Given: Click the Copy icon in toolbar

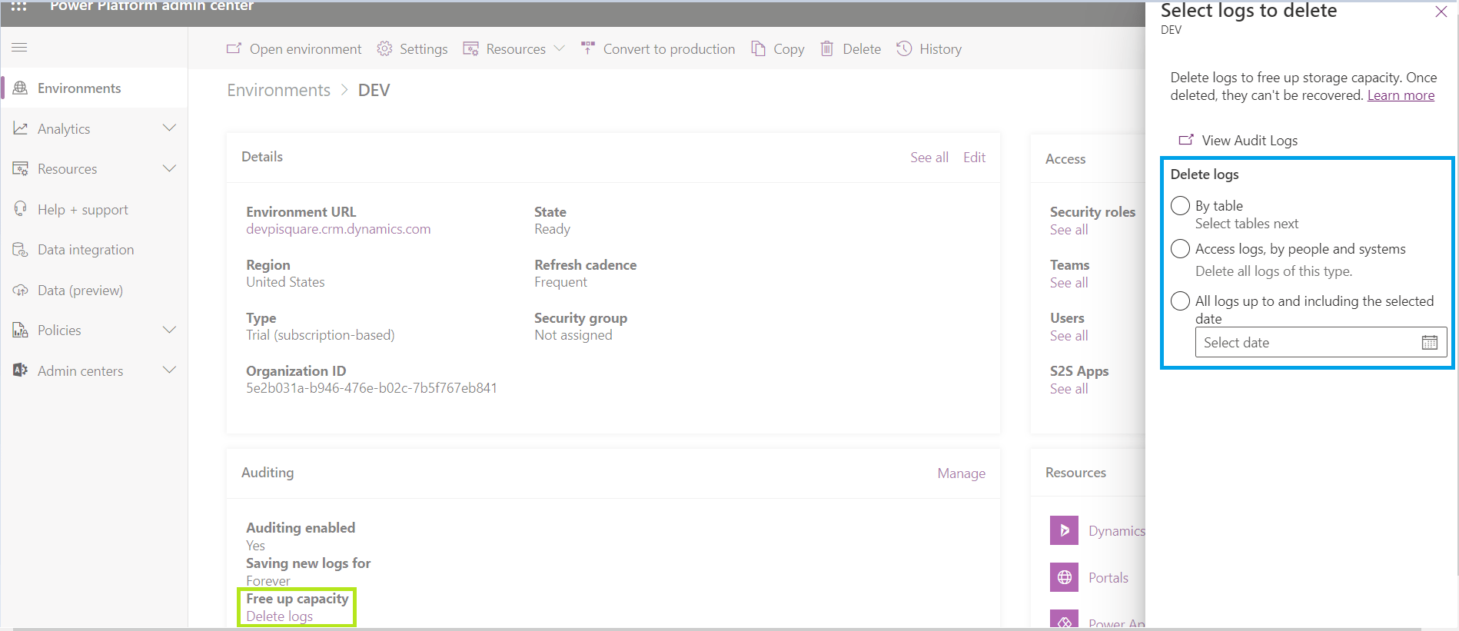Looking at the screenshot, I should [758, 48].
